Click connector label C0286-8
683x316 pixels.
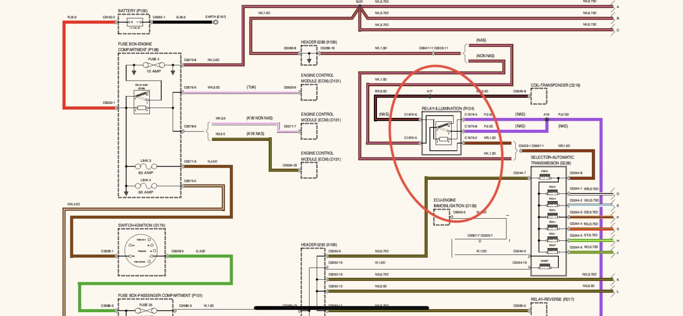290,48
